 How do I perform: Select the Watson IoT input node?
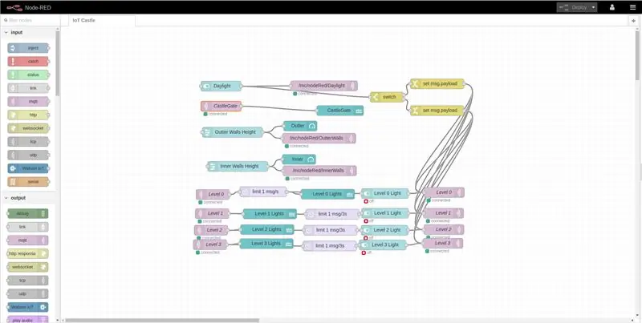(x=28, y=168)
